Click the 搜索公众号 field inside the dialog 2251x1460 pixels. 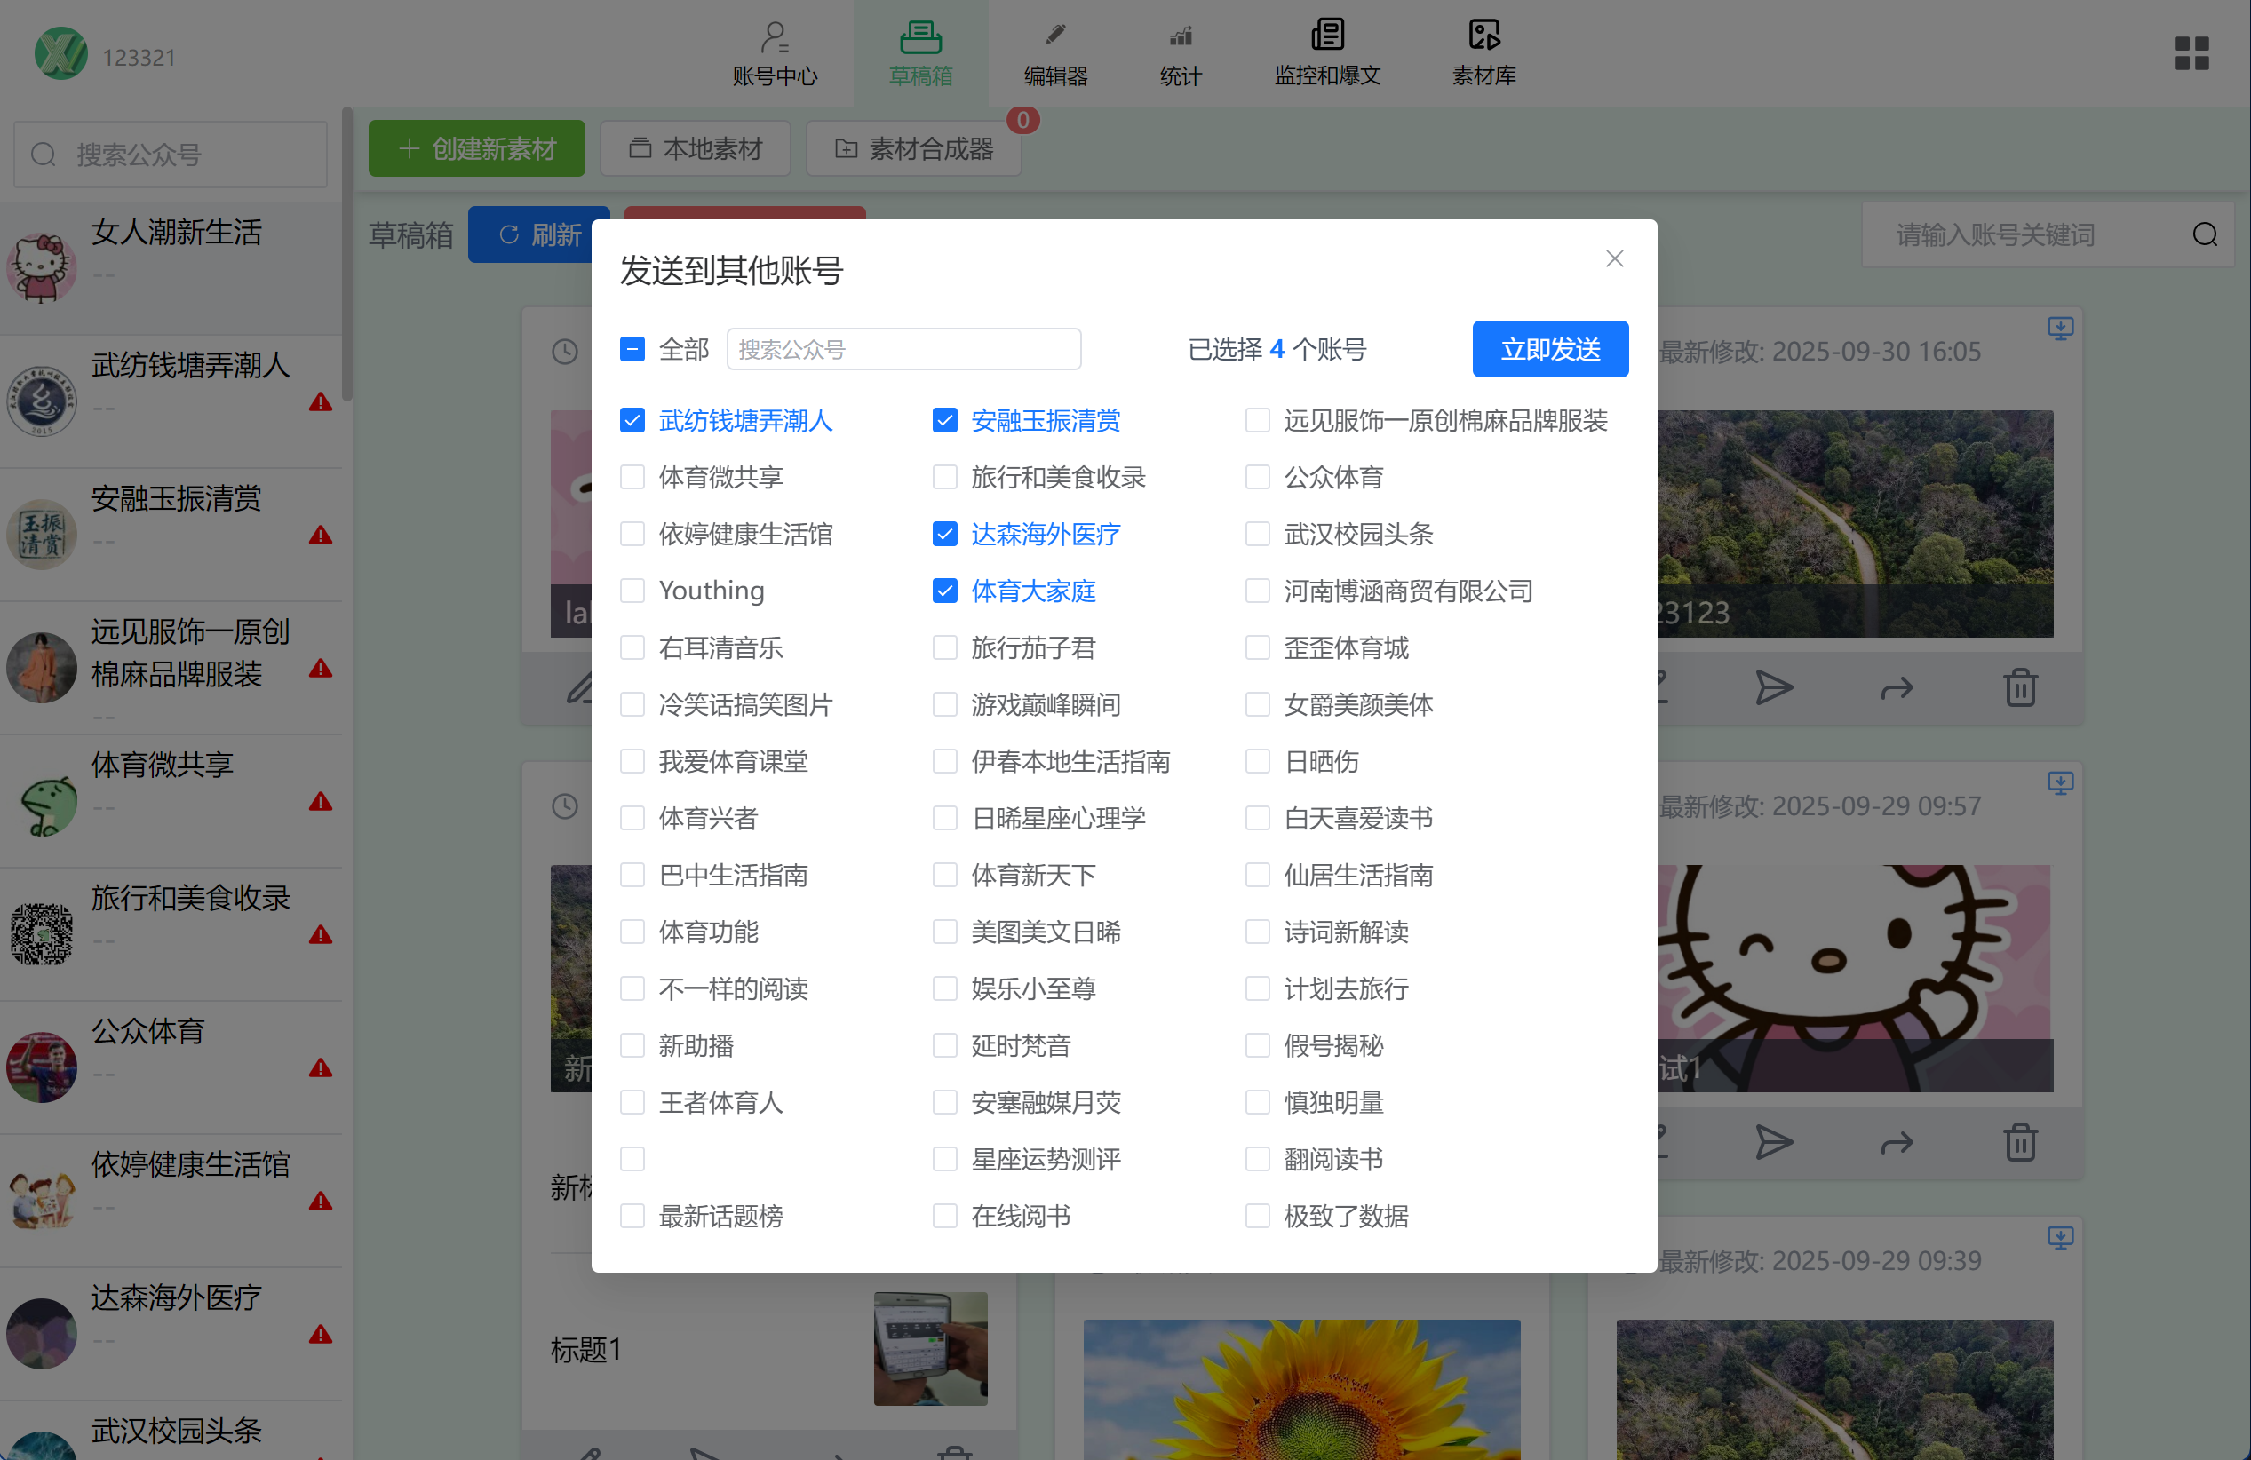(903, 350)
